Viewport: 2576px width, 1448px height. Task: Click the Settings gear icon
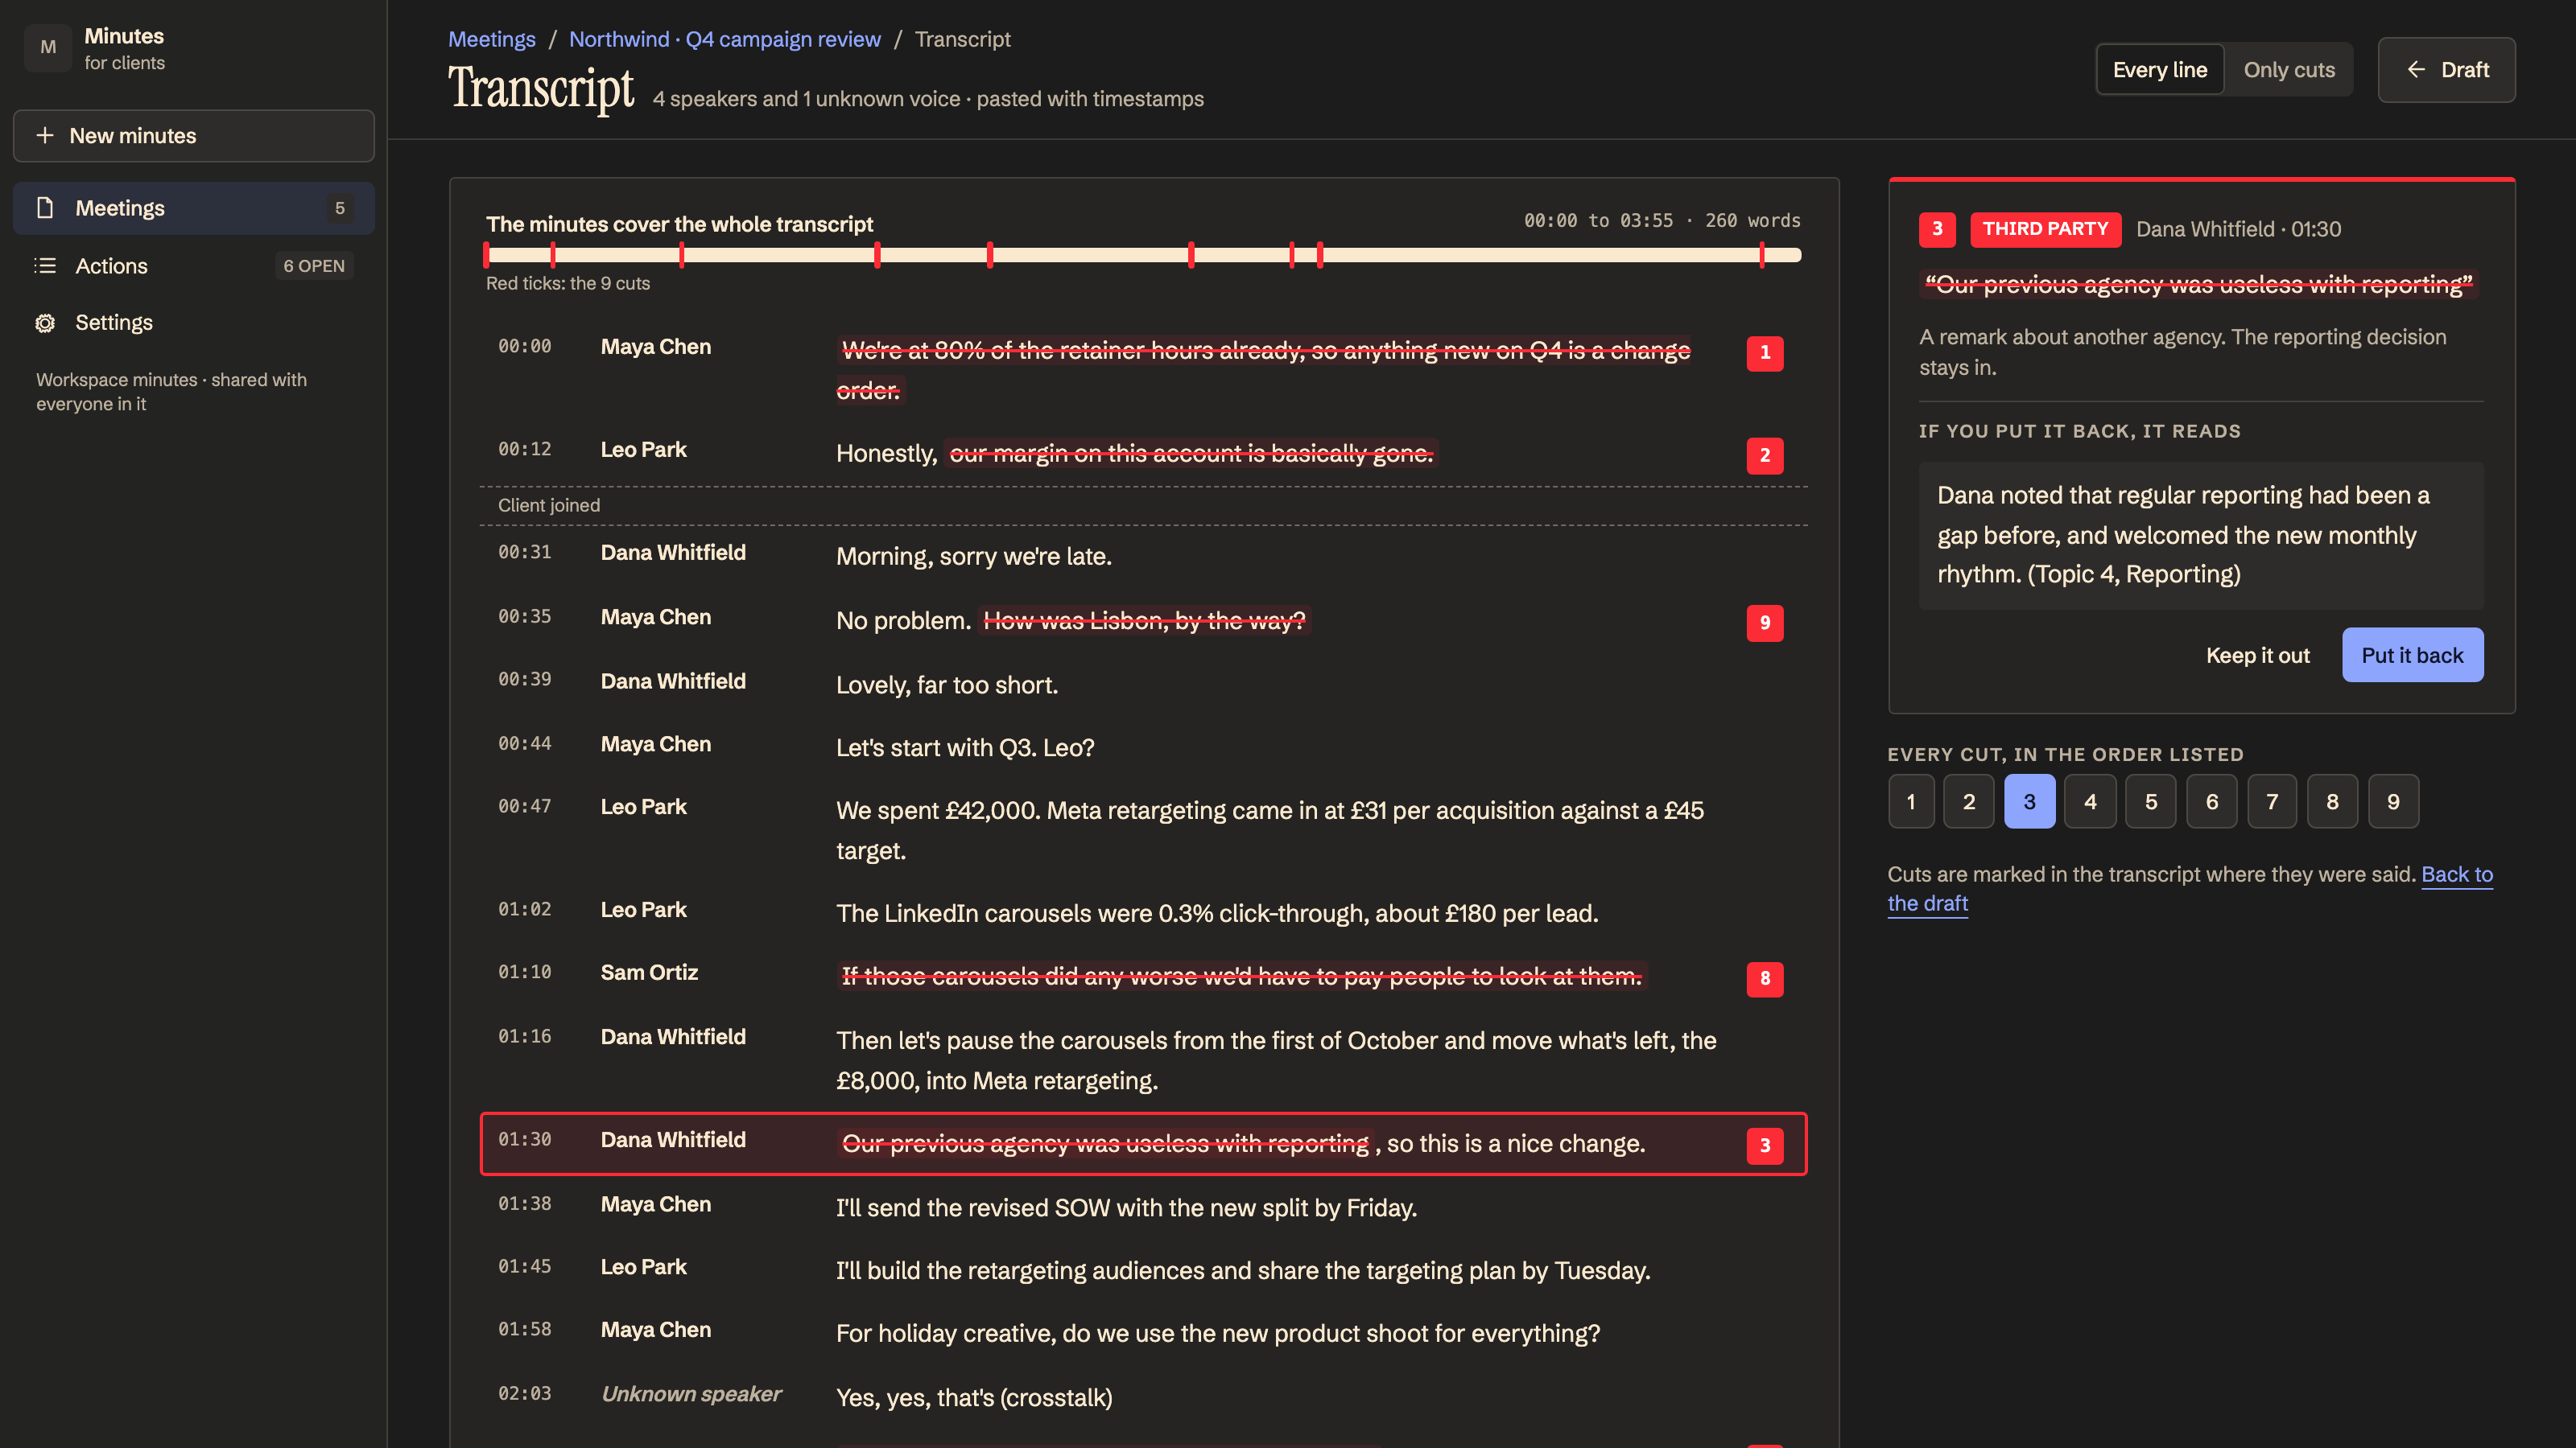(45, 323)
